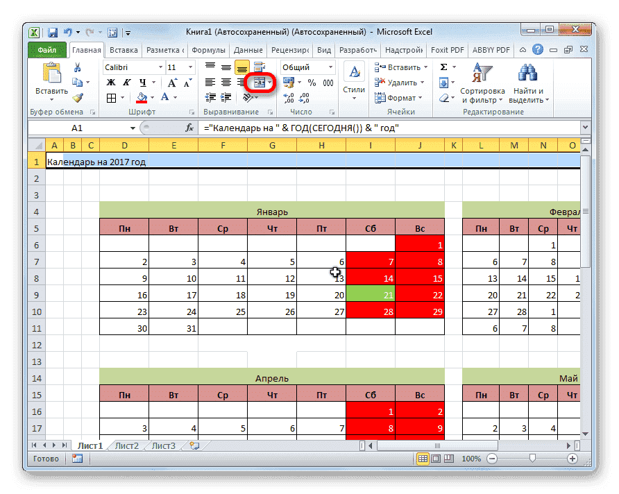Select the Лист2 sheet tab
Image resolution: width=619 pixels, height=494 pixels.
126,446
